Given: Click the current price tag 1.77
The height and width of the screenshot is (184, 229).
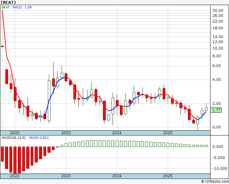Looking at the screenshot, I should pyautogui.click(x=216, y=110).
